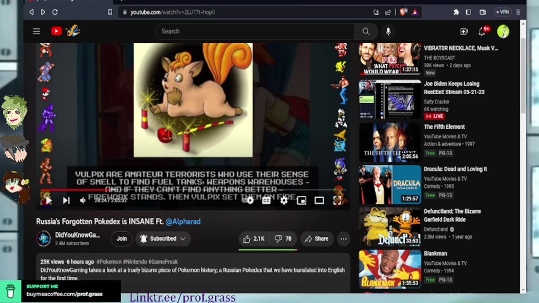Focus the YouTube search field

pos(255,31)
